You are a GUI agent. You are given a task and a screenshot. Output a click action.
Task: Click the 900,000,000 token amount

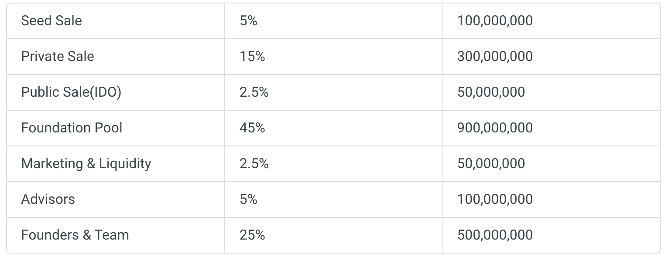pos(495,128)
